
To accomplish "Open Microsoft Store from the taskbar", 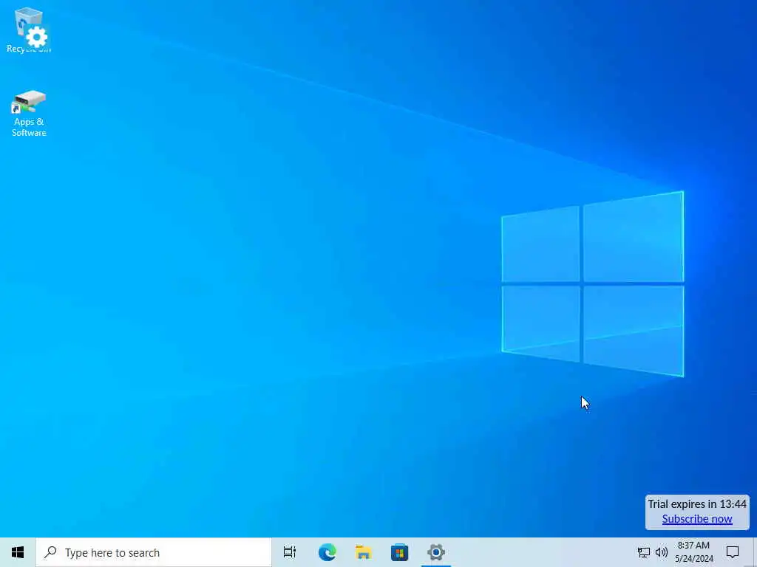I will coord(399,552).
